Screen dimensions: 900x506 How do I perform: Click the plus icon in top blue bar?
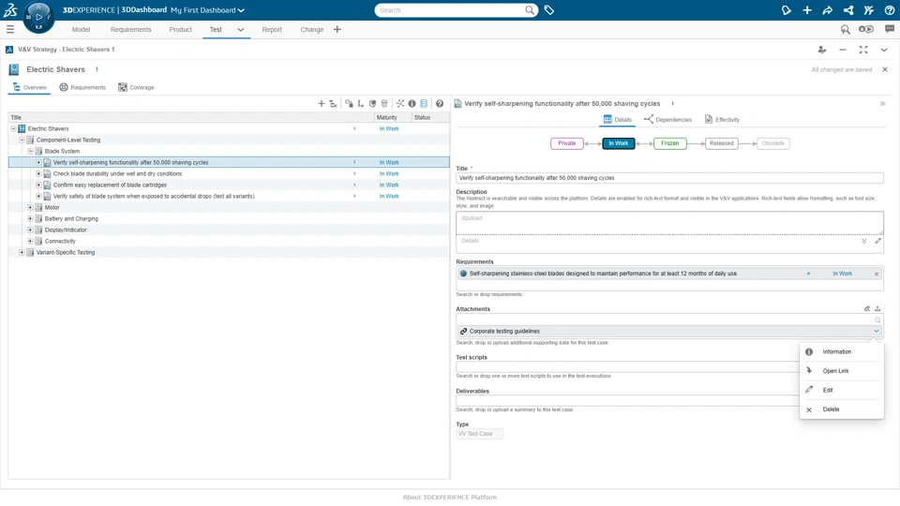(807, 10)
